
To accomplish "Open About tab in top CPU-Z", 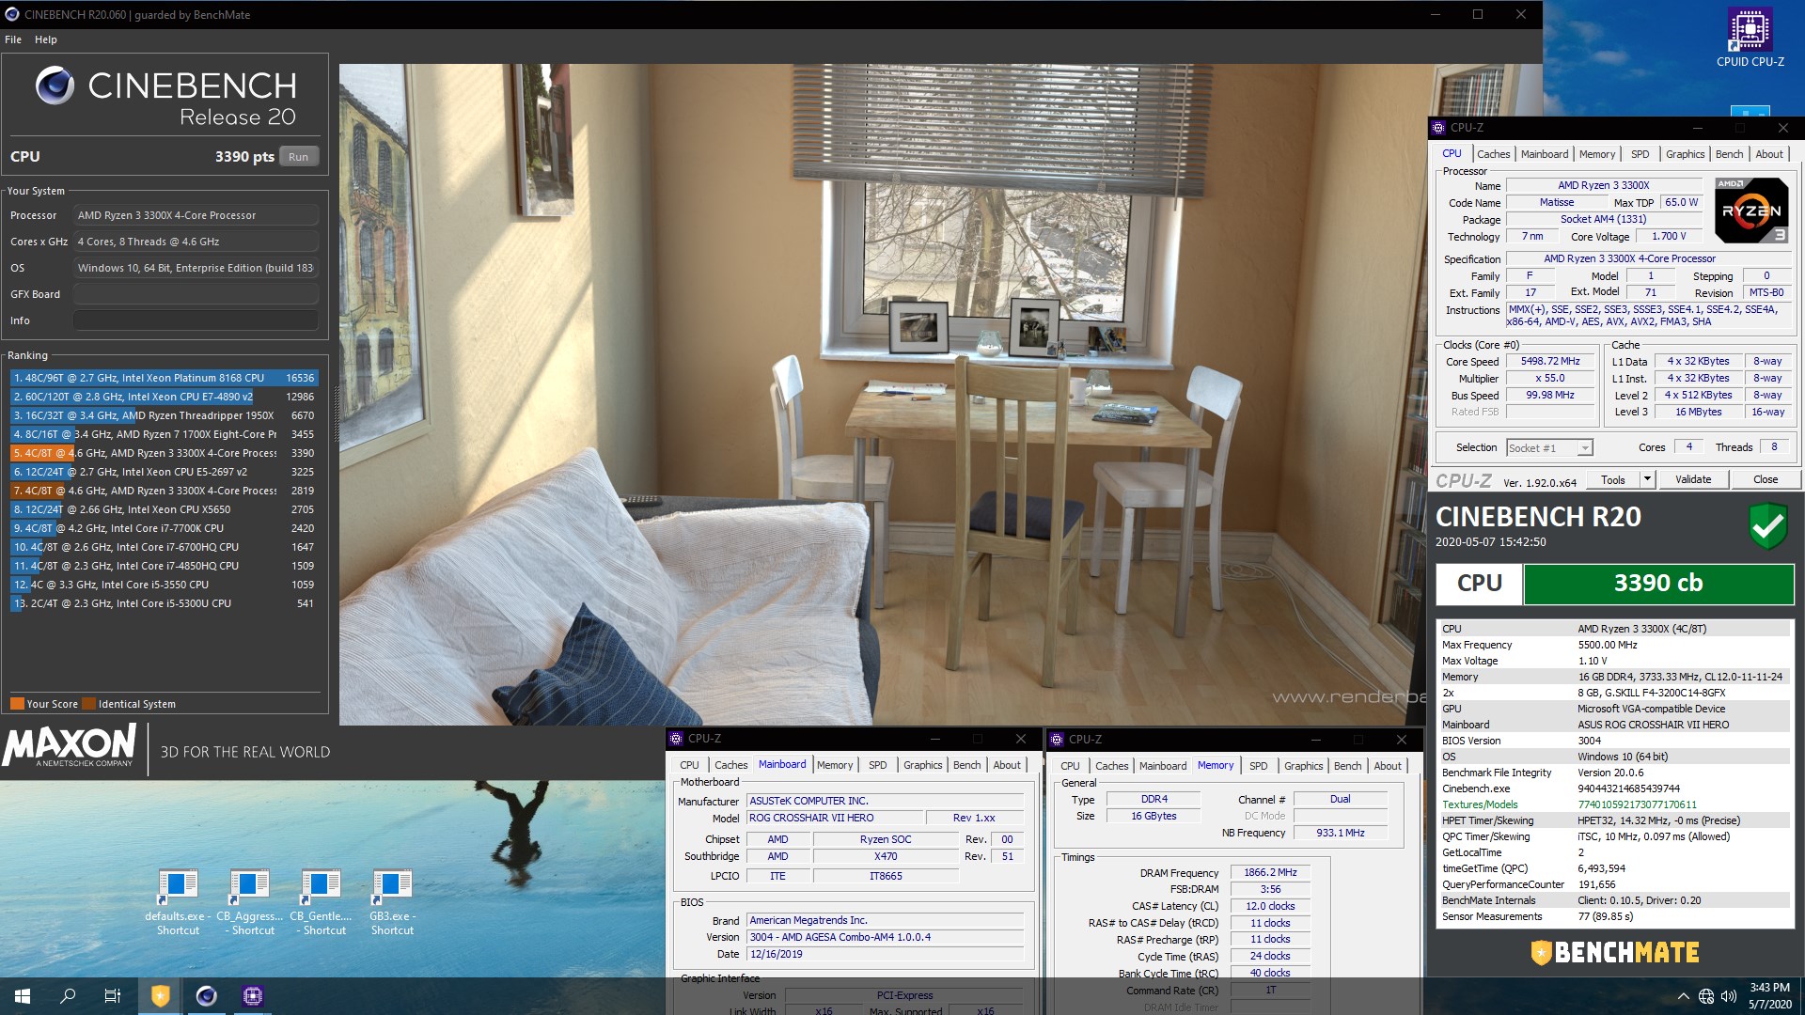I will tap(1769, 154).
